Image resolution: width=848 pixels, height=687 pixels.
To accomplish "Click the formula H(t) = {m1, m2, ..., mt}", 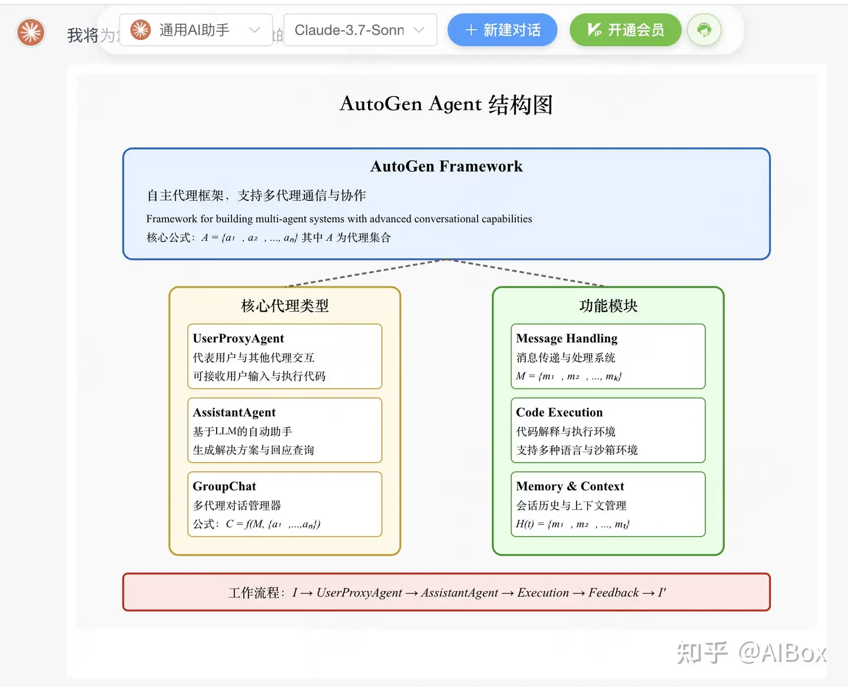I will tap(573, 524).
